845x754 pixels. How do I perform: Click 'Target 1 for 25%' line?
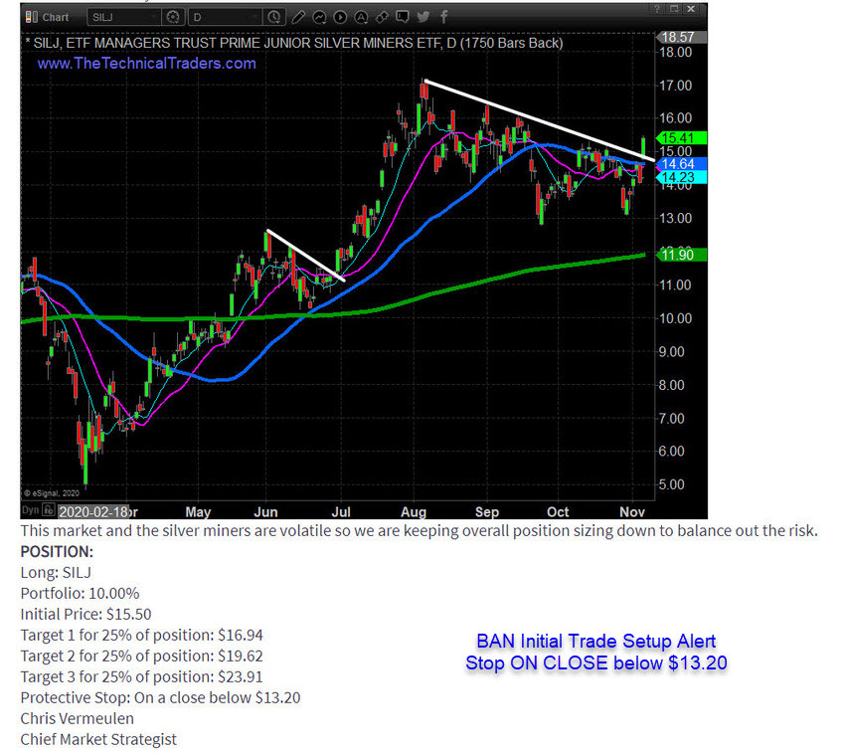[142, 635]
